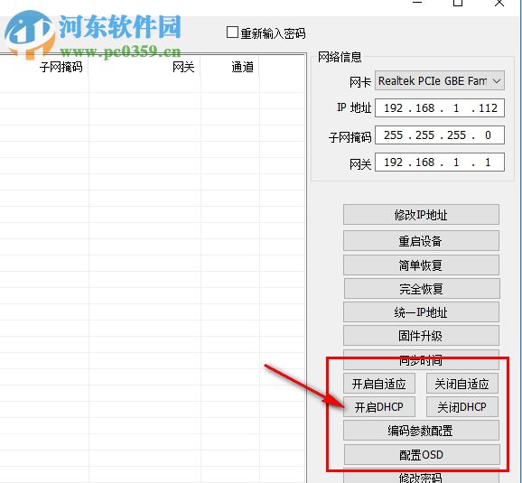Click the 简单恢复 button
522x483 pixels.
[421, 265]
